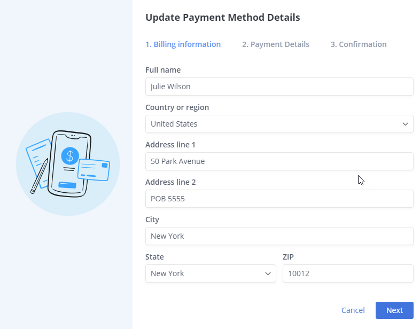Switch to Billing information step

click(x=183, y=44)
